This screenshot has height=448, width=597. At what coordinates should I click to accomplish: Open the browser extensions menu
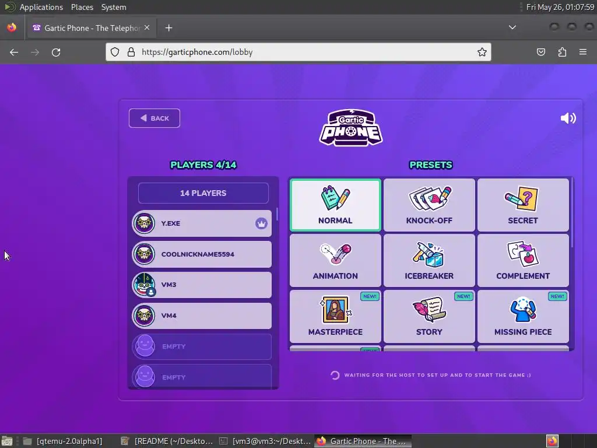(x=562, y=52)
